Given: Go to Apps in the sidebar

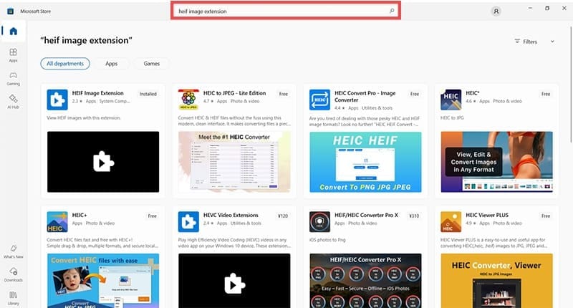Looking at the screenshot, I should [x=13, y=55].
